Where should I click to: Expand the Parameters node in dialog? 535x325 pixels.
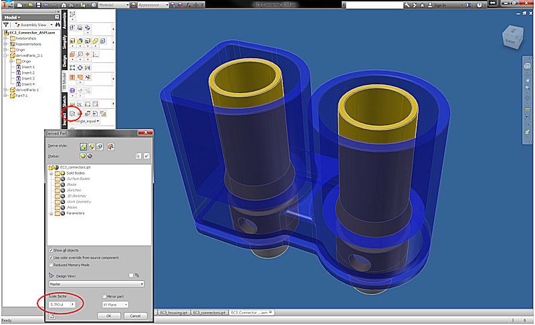(x=51, y=213)
